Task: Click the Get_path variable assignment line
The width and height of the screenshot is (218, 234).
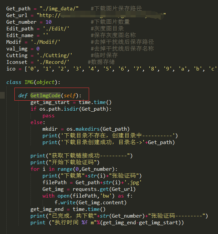Action: point(42,9)
